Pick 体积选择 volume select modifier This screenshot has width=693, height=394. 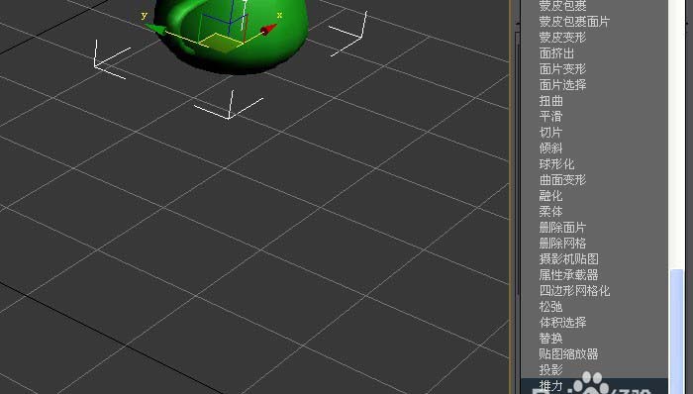pyautogui.click(x=562, y=323)
